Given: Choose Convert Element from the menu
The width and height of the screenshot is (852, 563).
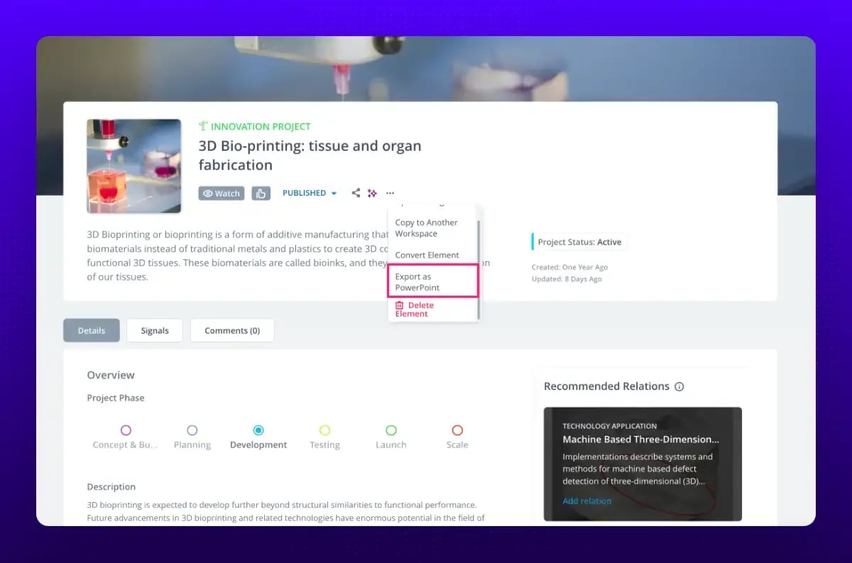Looking at the screenshot, I should (x=427, y=255).
